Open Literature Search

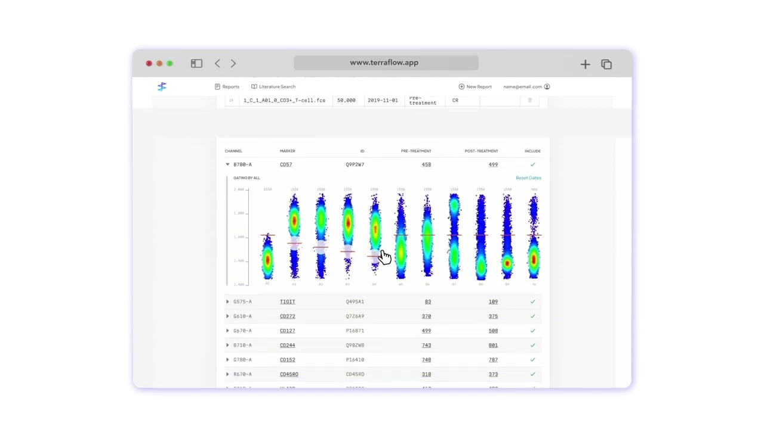(x=273, y=86)
